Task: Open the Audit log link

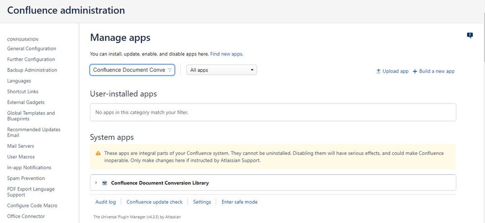Action: point(105,202)
